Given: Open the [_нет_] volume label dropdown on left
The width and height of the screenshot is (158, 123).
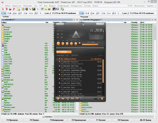Looking at the screenshot, I should (x=48, y=13).
